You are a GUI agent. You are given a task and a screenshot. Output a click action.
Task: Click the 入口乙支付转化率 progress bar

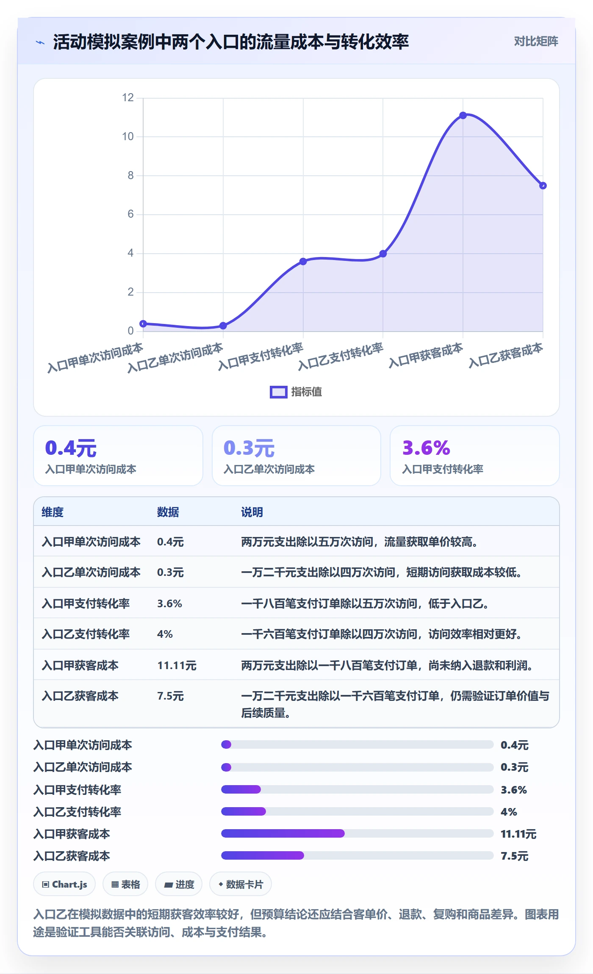[357, 811]
